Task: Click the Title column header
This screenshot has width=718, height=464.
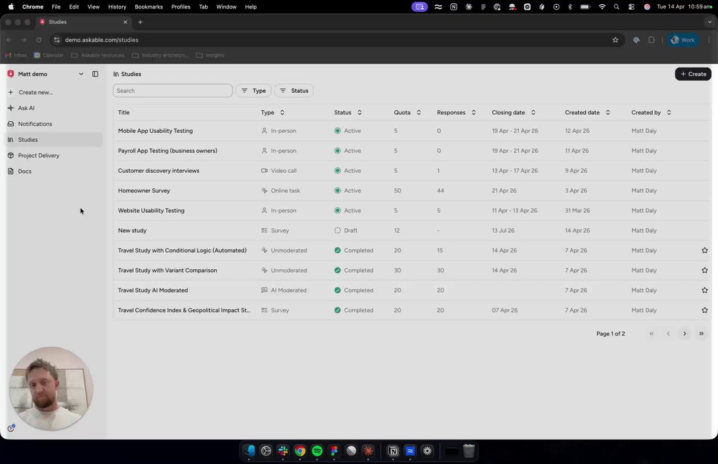Action: click(x=124, y=113)
